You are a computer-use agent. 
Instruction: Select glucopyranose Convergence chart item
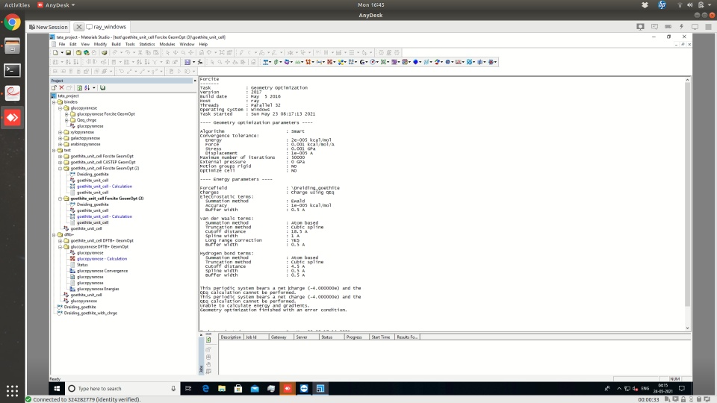tap(102, 270)
